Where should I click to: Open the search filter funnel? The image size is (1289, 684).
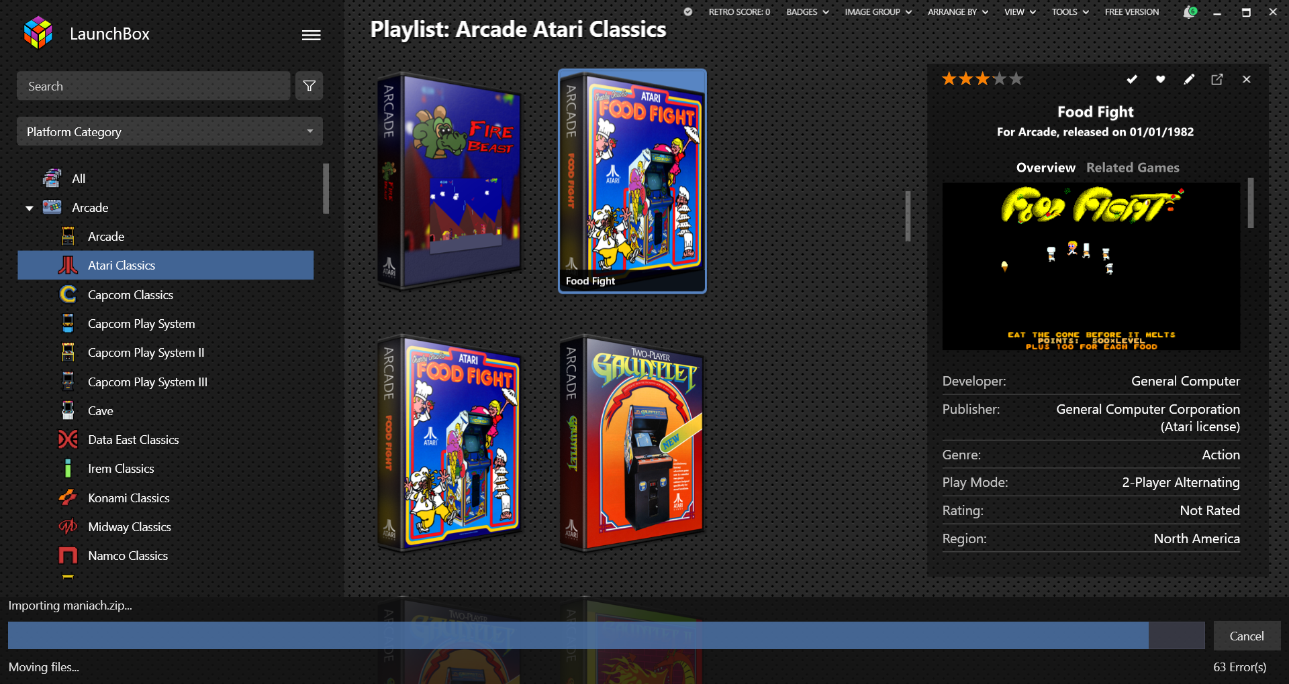click(x=309, y=86)
